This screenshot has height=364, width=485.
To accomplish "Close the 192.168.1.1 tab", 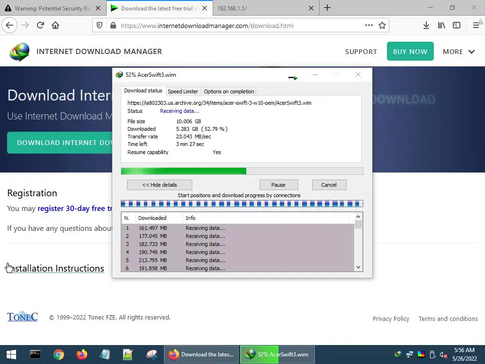I will coord(311,9).
